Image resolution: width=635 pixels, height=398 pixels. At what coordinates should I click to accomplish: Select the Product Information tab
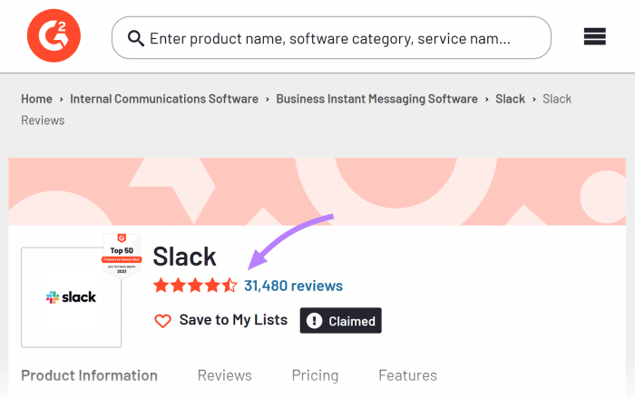[89, 375]
